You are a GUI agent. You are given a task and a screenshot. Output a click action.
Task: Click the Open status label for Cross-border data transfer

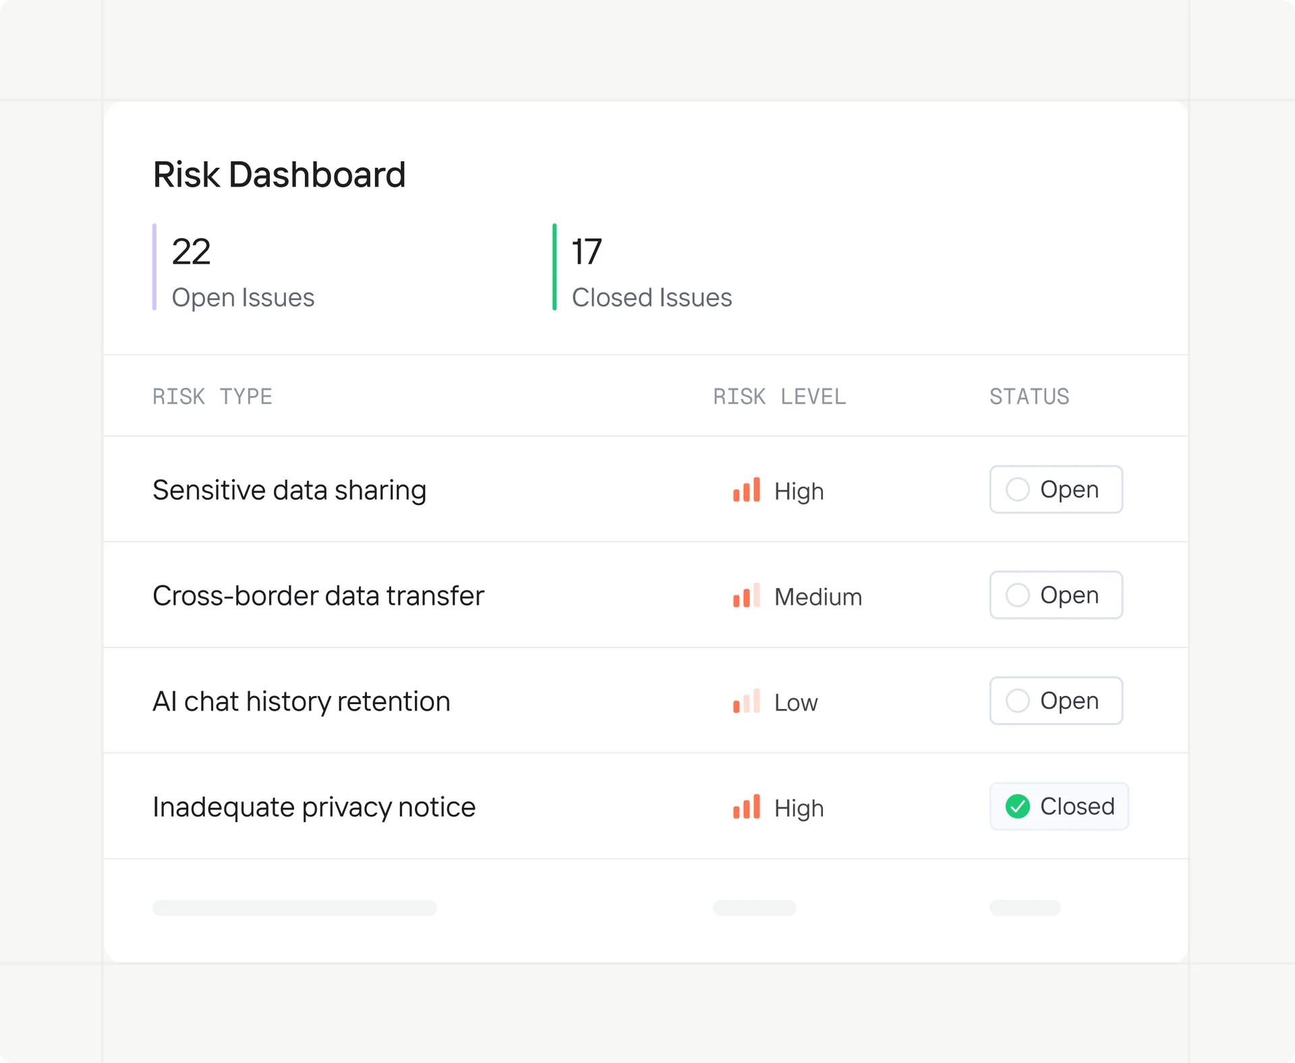[x=1069, y=596]
